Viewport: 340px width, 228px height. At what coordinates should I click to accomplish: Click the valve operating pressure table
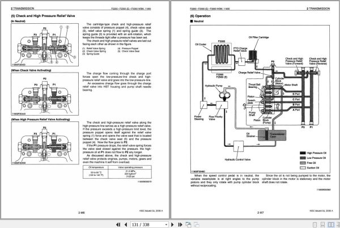coord(117,172)
